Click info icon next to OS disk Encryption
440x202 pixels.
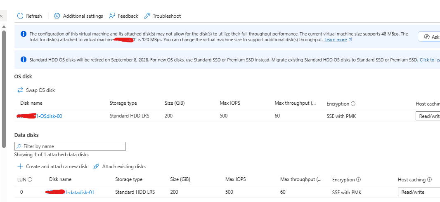click(x=353, y=103)
